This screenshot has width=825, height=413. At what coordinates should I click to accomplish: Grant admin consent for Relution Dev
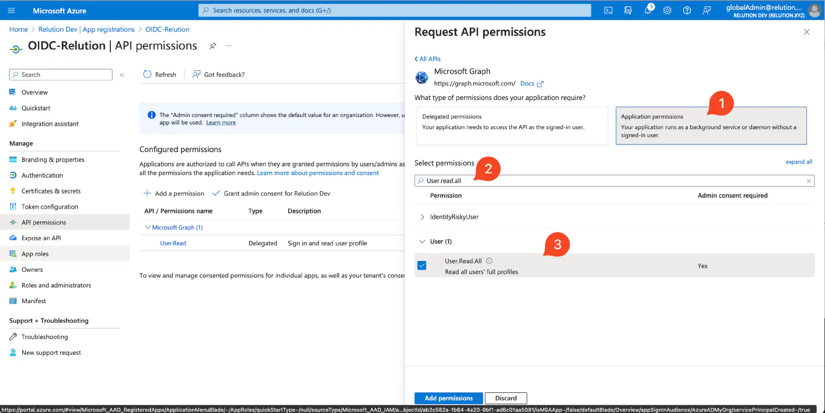271,193
